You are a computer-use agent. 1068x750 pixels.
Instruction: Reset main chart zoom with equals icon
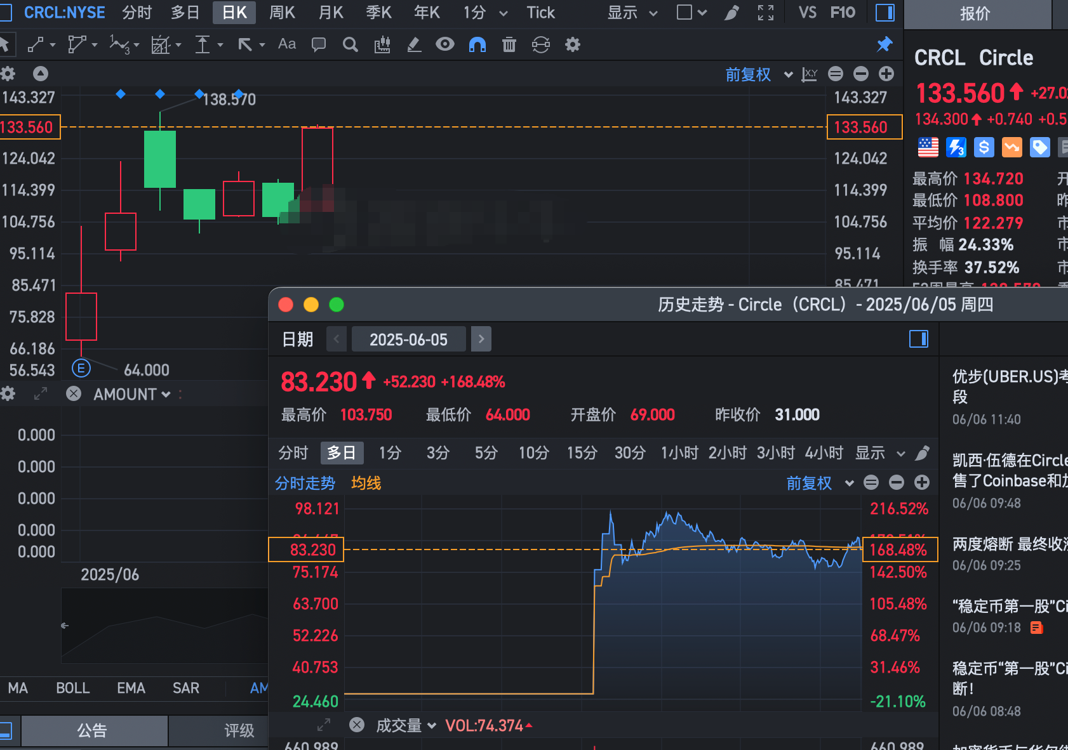tap(836, 74)
